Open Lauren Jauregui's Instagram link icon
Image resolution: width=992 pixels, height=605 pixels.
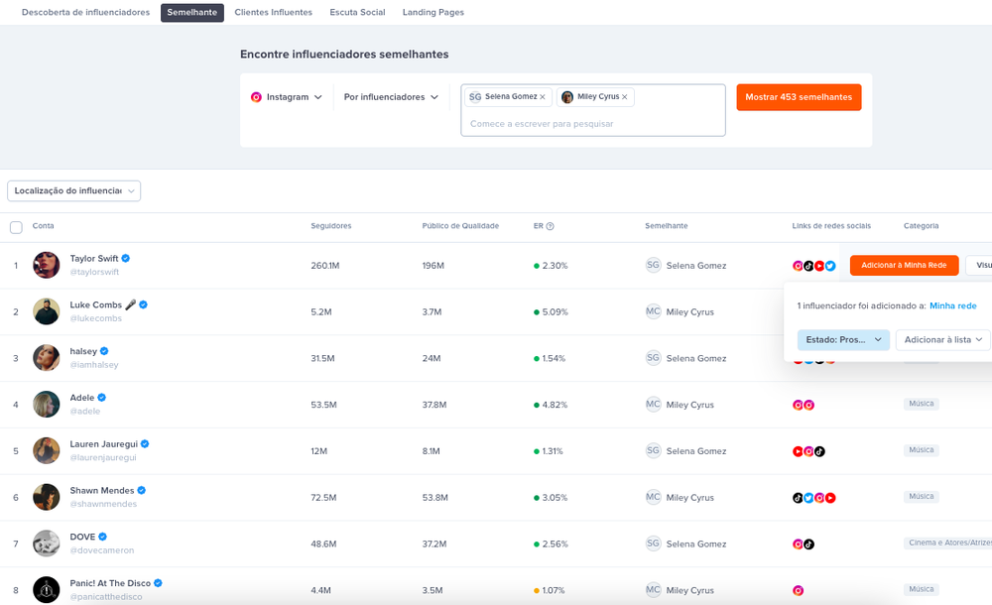point(808,451)
